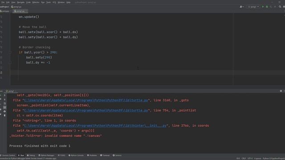285x160 pixels.
Task: Click the UTF-8 encoding in status bar
Action: [250, 159]
